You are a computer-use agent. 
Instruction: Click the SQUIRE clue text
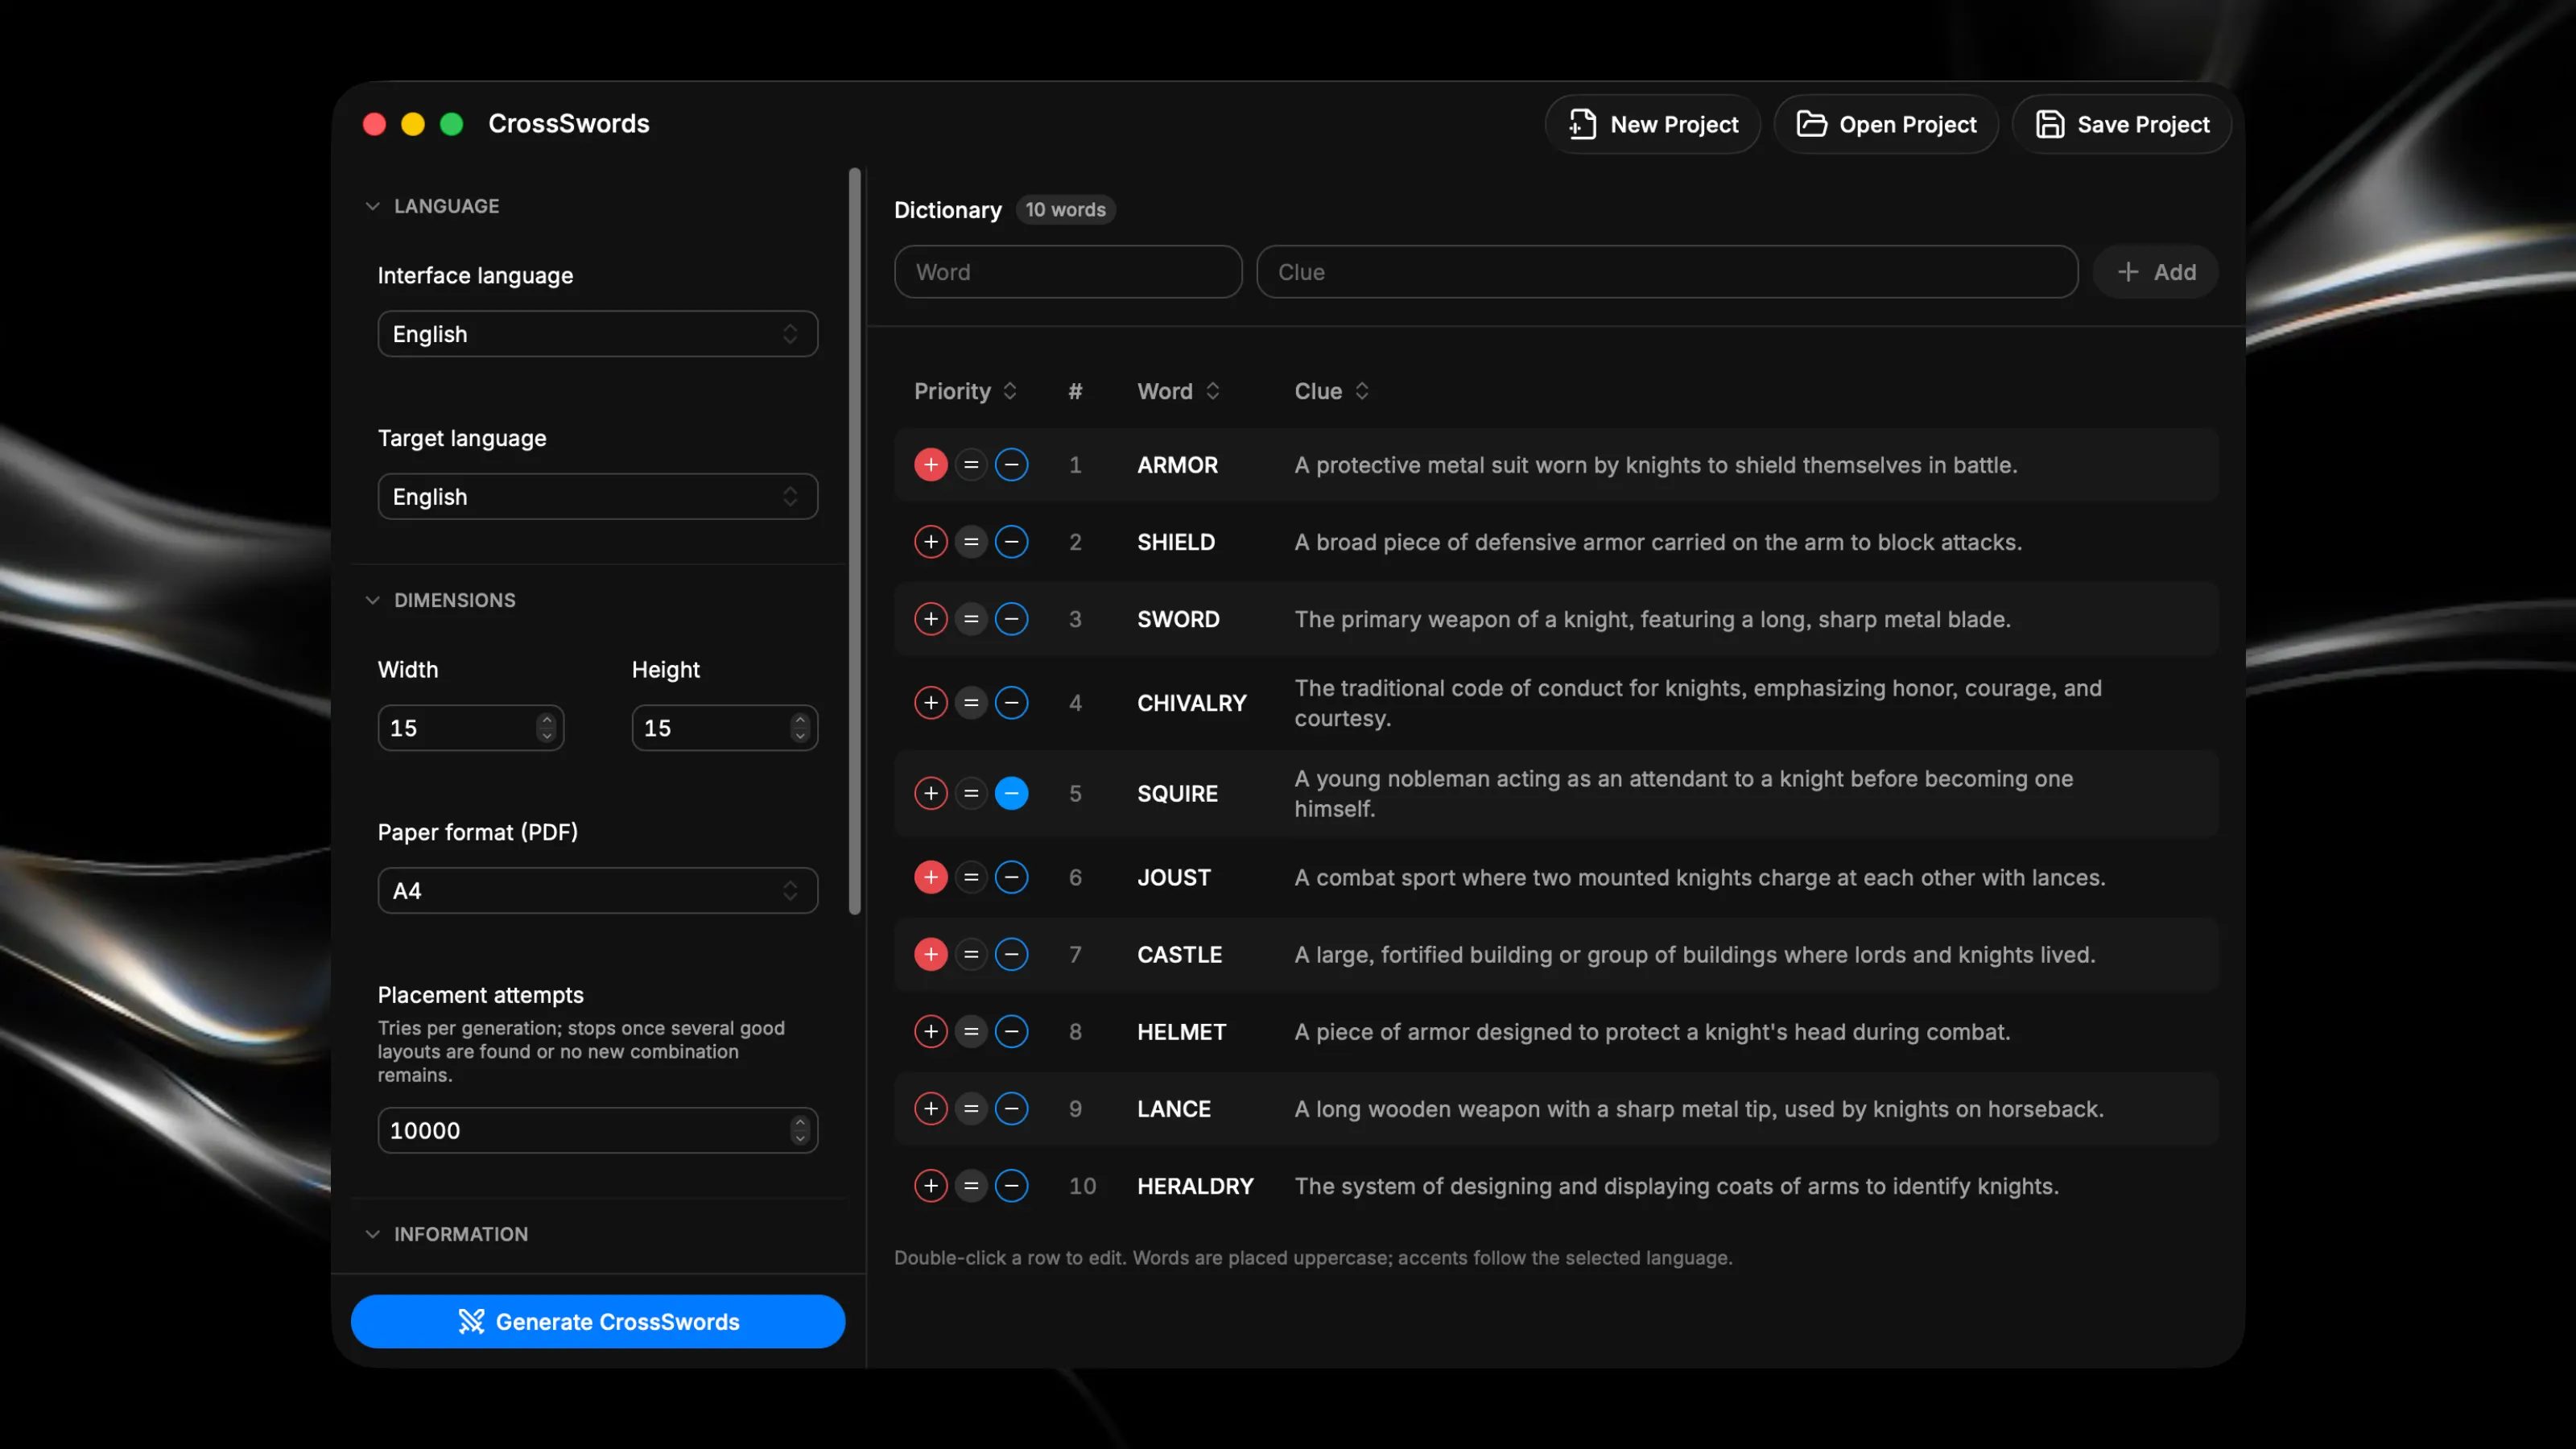point(1684,793)
